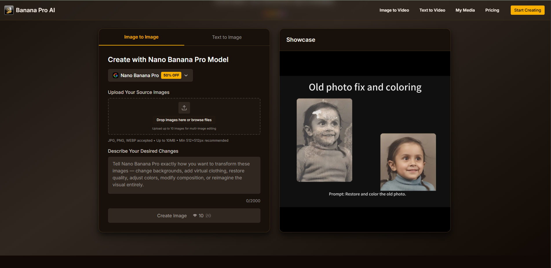Expand the model selector chevron
The height and width of the screenshot is (268, 551).
click(186, 75)
